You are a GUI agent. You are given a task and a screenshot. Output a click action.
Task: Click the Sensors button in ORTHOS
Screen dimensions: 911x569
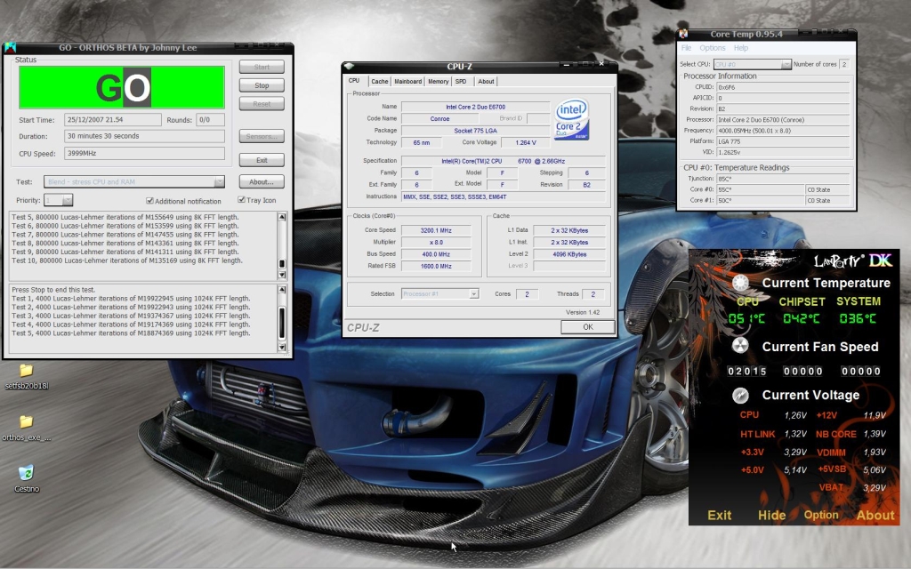[x=262, y=136]
